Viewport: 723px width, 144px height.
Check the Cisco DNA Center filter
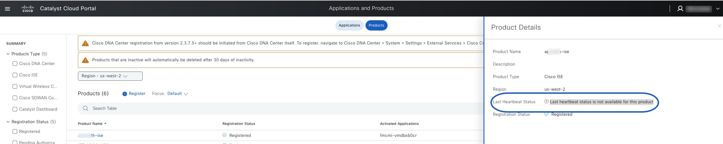(x=15, y=64)
